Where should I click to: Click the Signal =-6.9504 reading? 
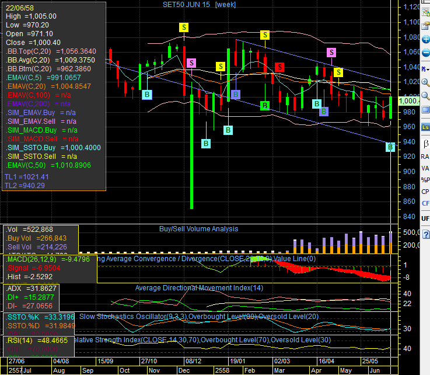pyautogui.click(x=33, y=268)
